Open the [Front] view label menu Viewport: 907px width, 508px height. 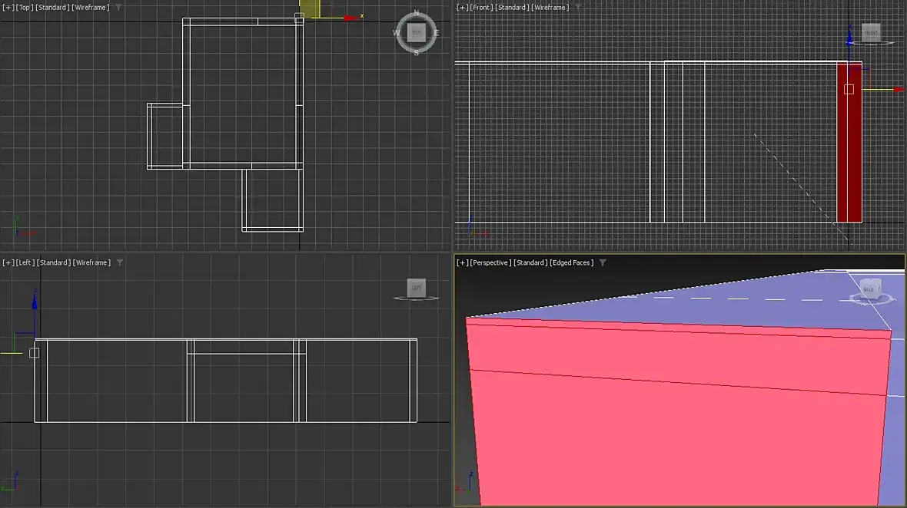[x=480, y=8]
